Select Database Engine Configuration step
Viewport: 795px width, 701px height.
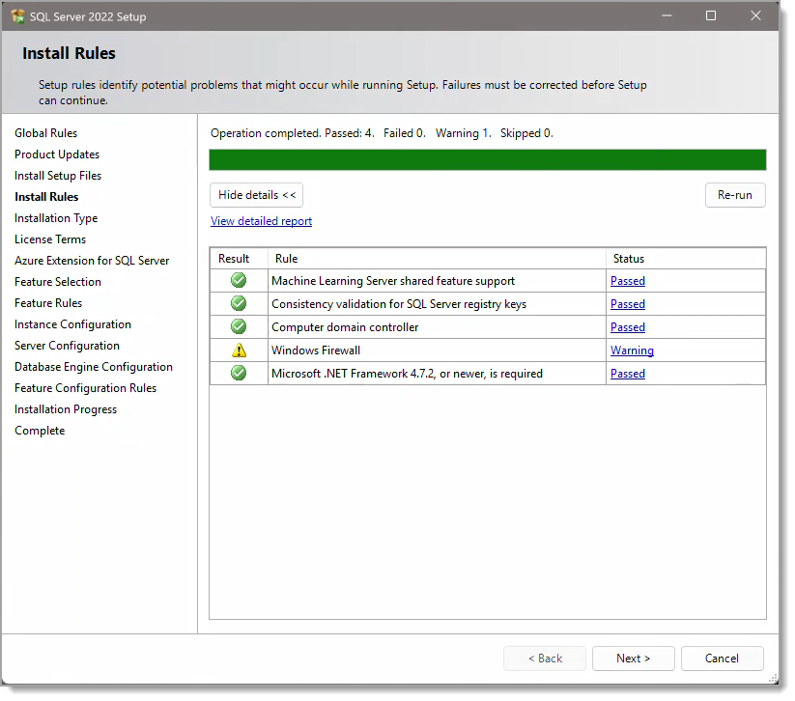tap(94, 367)
